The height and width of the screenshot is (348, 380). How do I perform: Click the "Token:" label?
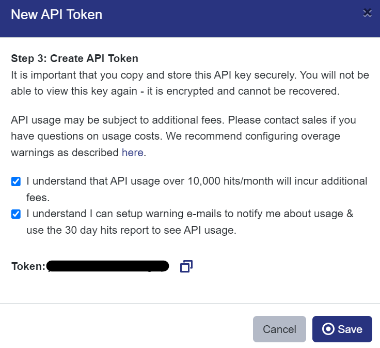click(x=28, y=266)
